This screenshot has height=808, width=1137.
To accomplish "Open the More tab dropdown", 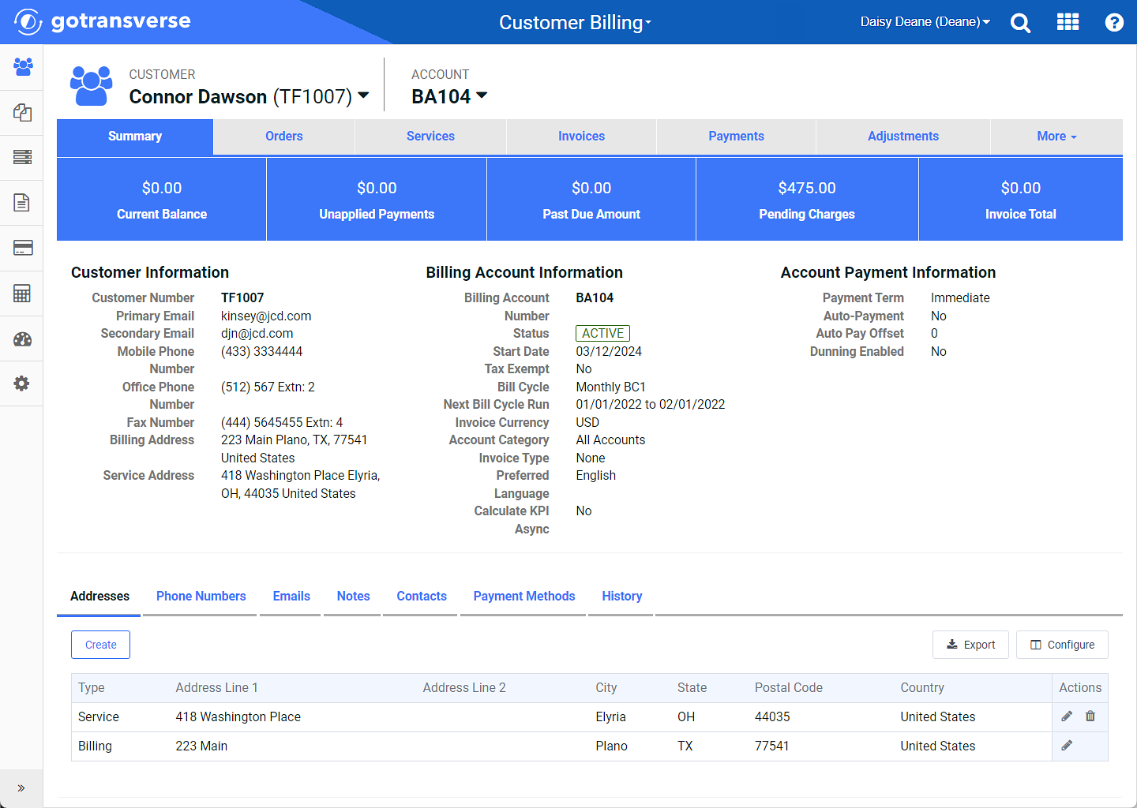I will coord(1056,137).
